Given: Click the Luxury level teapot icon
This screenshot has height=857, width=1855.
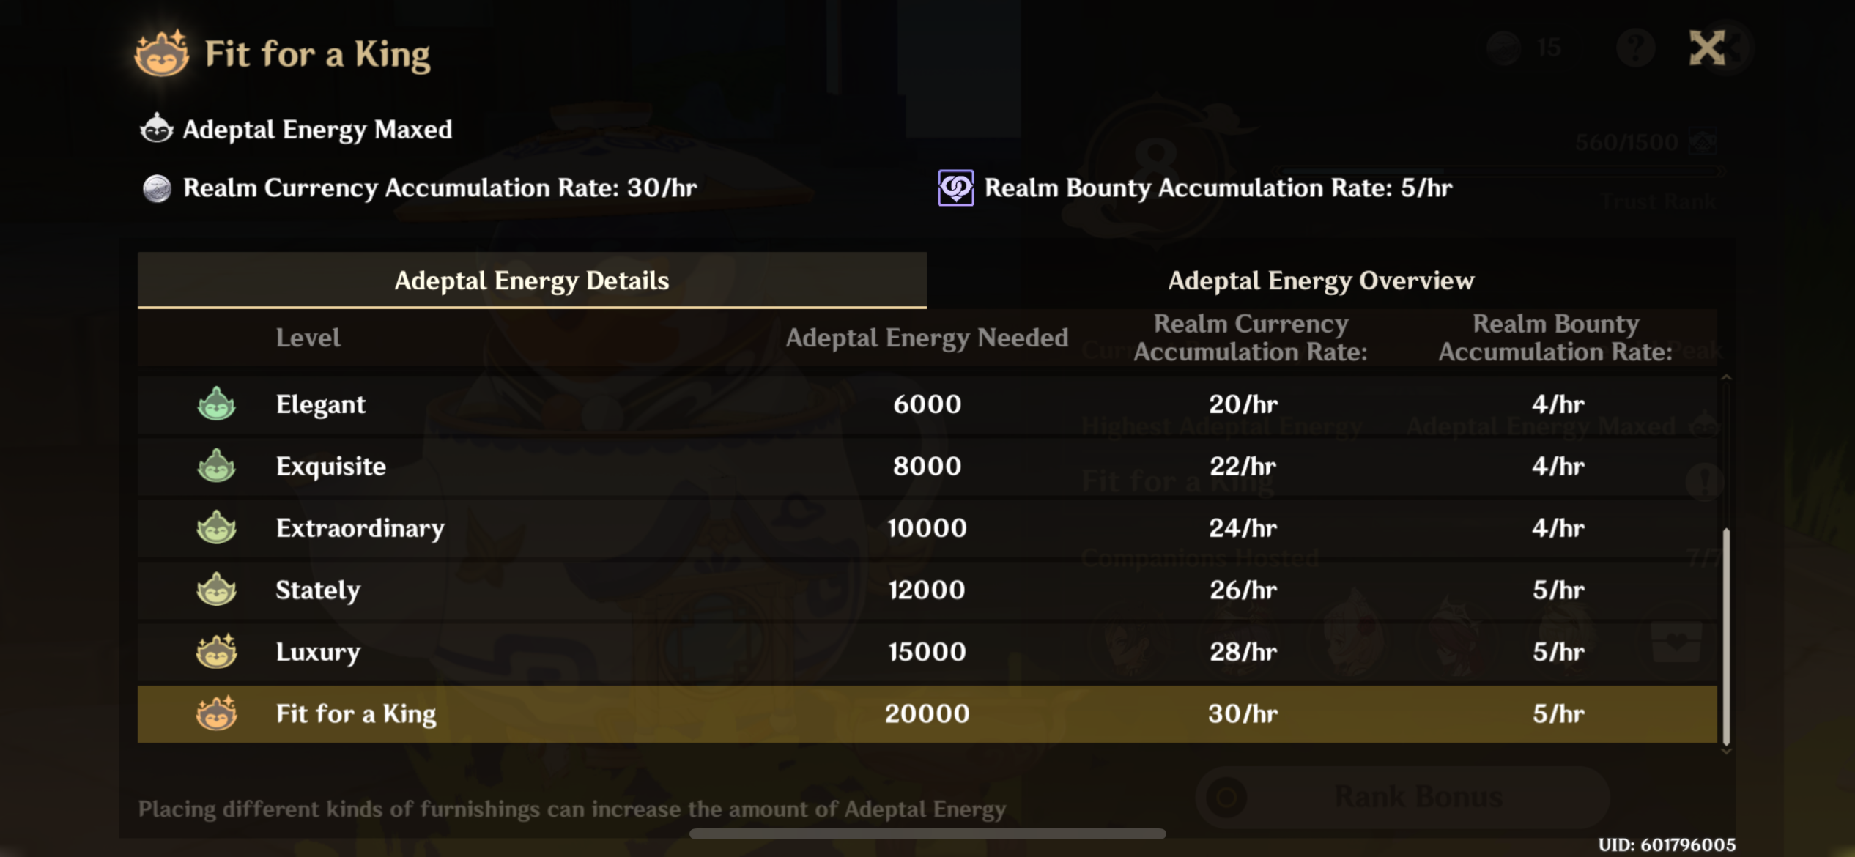Looking at the screenshot, I should click(216, 652).
